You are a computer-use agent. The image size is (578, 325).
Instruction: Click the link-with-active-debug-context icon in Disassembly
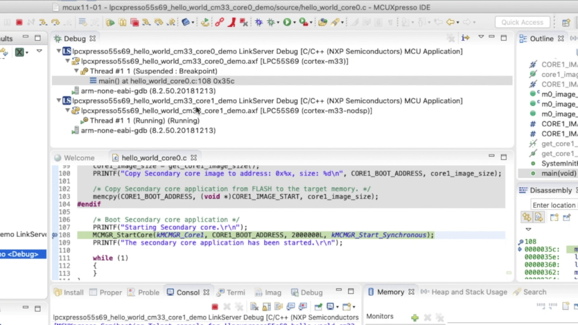(x=527, y=217)
